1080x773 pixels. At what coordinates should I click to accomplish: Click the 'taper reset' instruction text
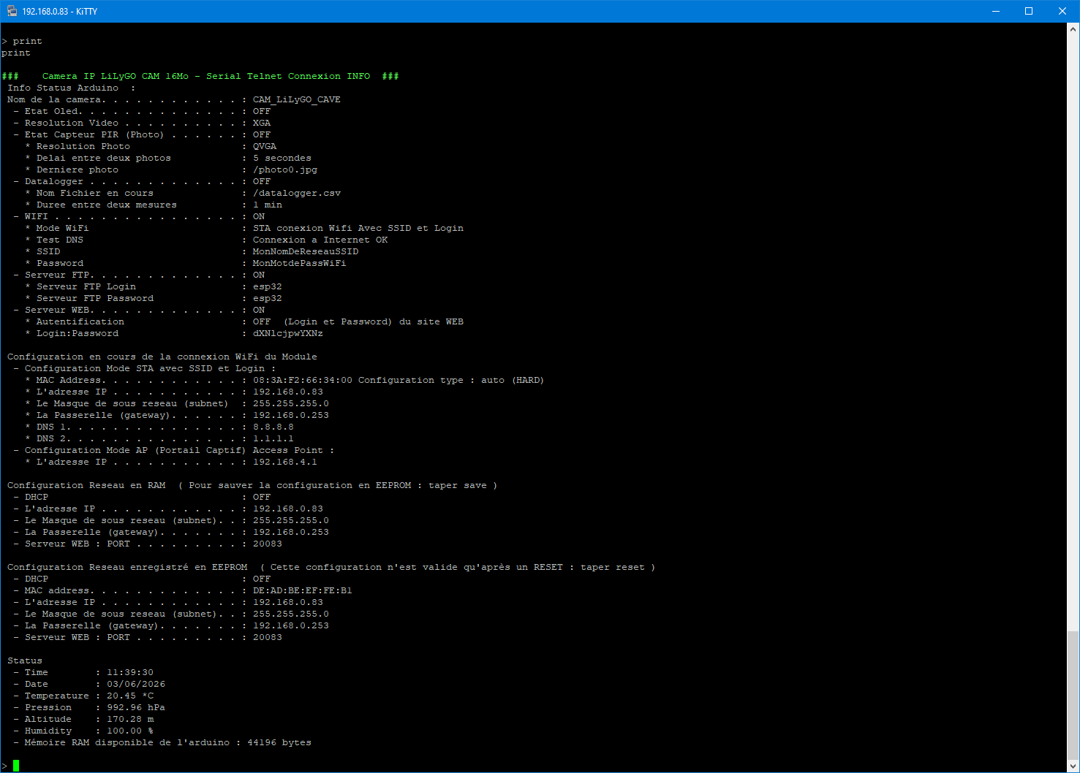613,567
